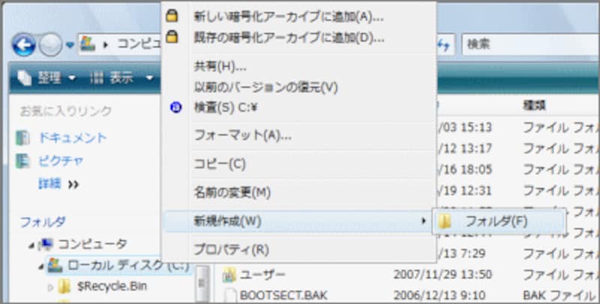Select the ユーザー folder in file list

point(262,274)
